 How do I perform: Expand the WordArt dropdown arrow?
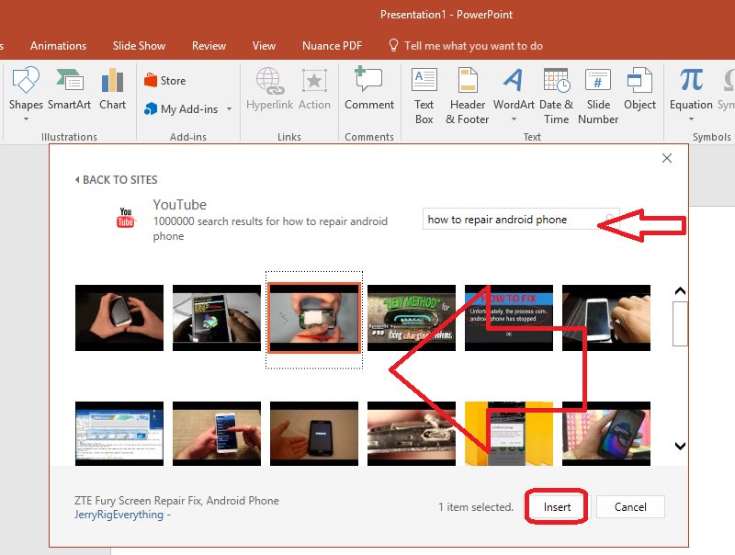click(x=514, y=119)
